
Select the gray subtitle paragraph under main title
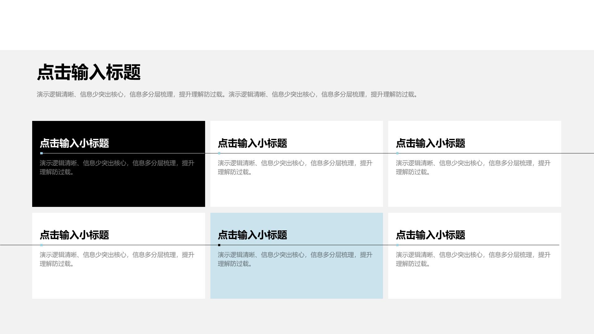point(227,94)
